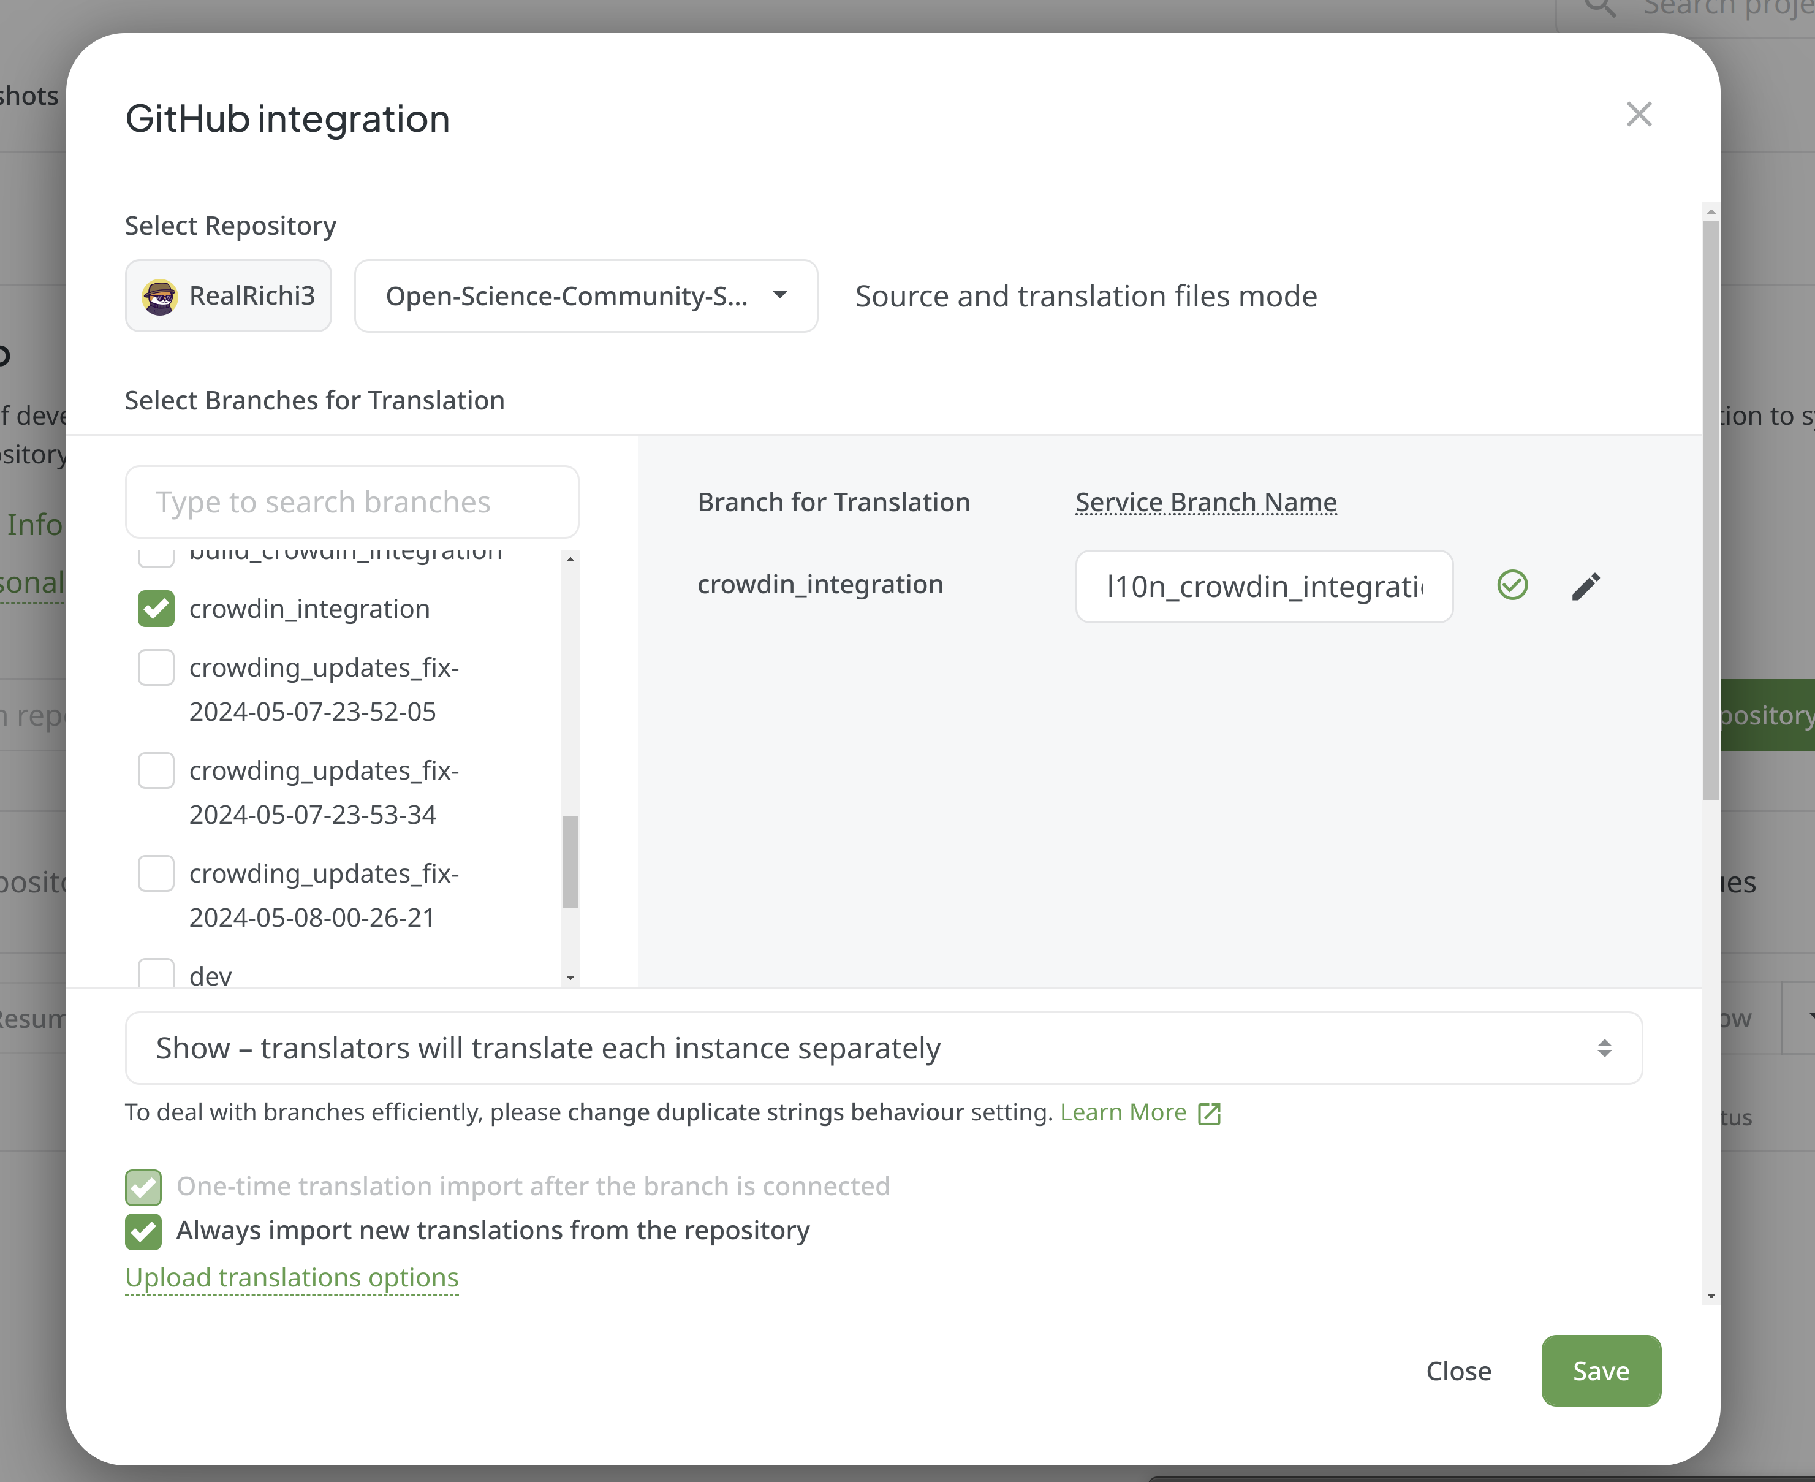1815x1482 pixels.
Task: Click the RealRichi3 account avatar icon
Action: pyautogui.click(x=160, y=295)
